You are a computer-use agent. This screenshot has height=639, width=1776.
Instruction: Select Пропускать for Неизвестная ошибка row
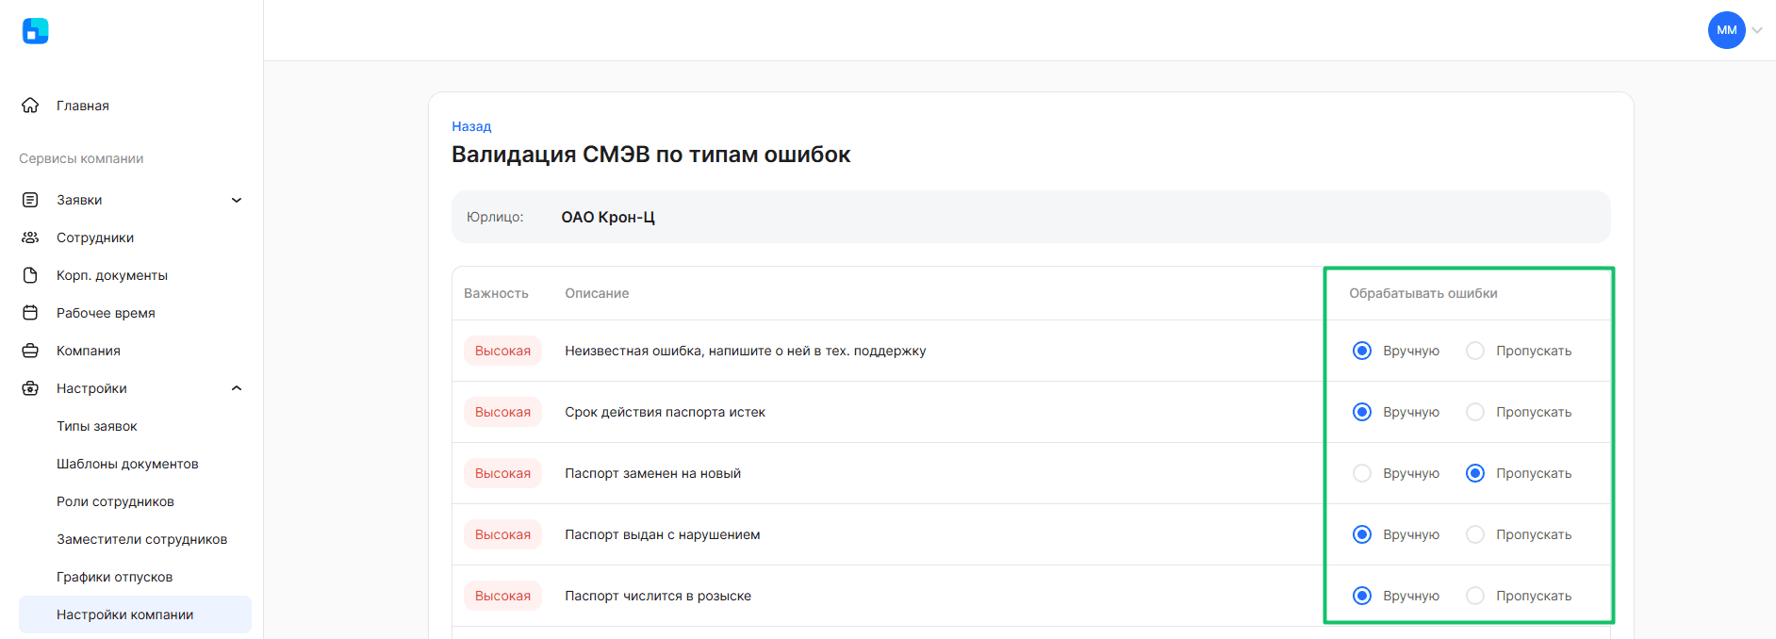(1475, 351)
